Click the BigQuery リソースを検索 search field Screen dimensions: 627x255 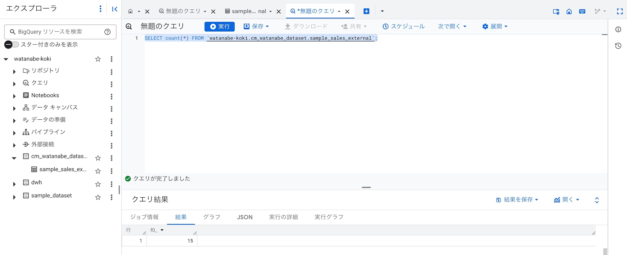pos(60,32)
